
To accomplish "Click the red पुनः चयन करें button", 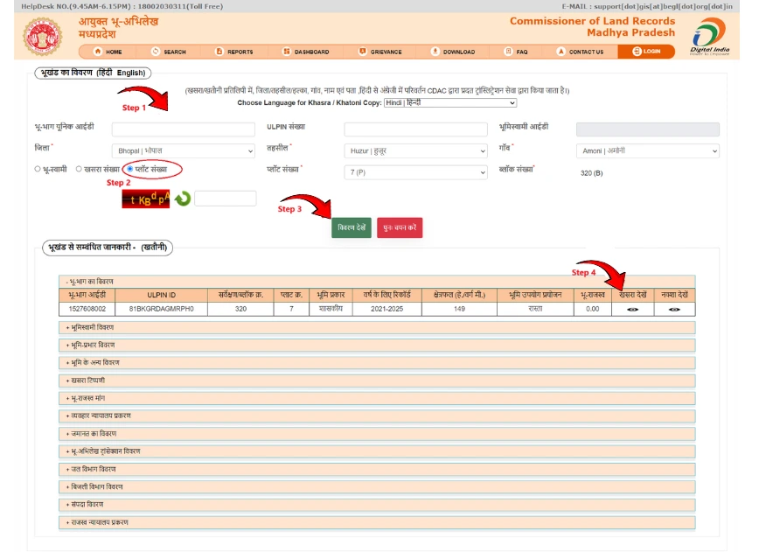I will (x=400, y=227).
